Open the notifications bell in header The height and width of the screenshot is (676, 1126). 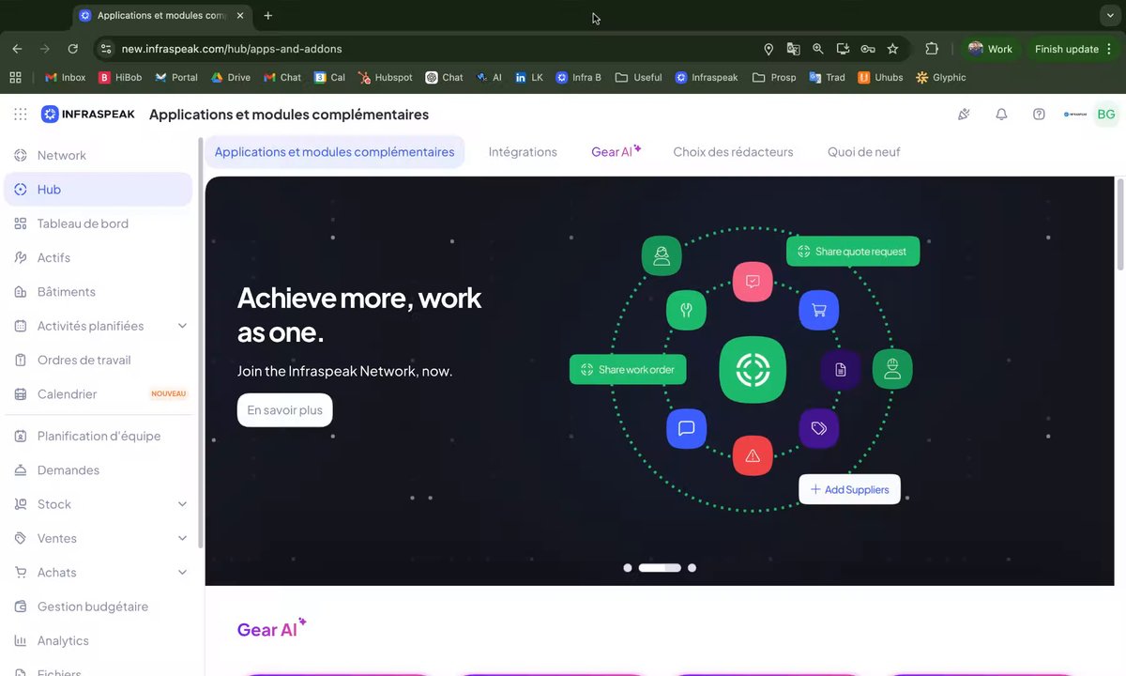[x=1001, y=115]
